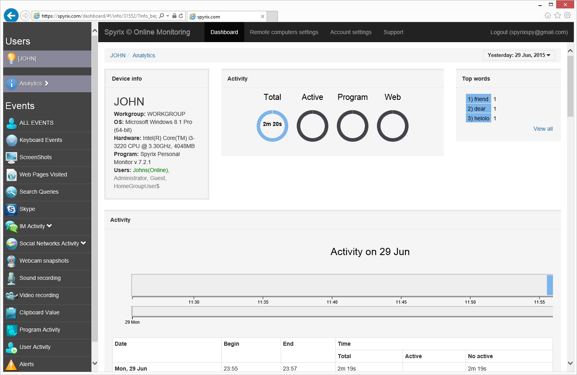
Task: Click the Program activity ring
Action: pos(352,126)
